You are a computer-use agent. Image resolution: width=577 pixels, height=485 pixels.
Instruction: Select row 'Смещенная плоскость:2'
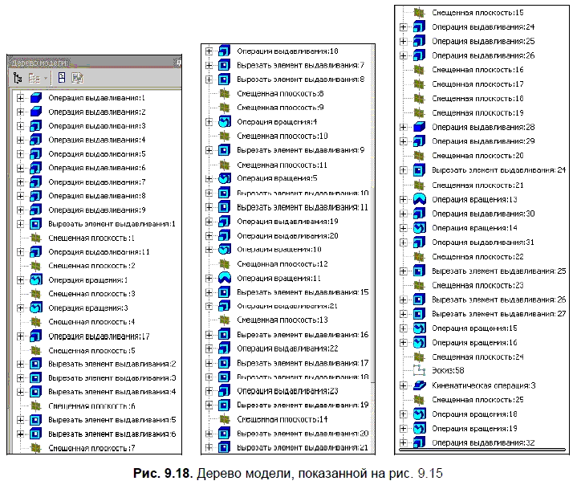tap(91, 266)
